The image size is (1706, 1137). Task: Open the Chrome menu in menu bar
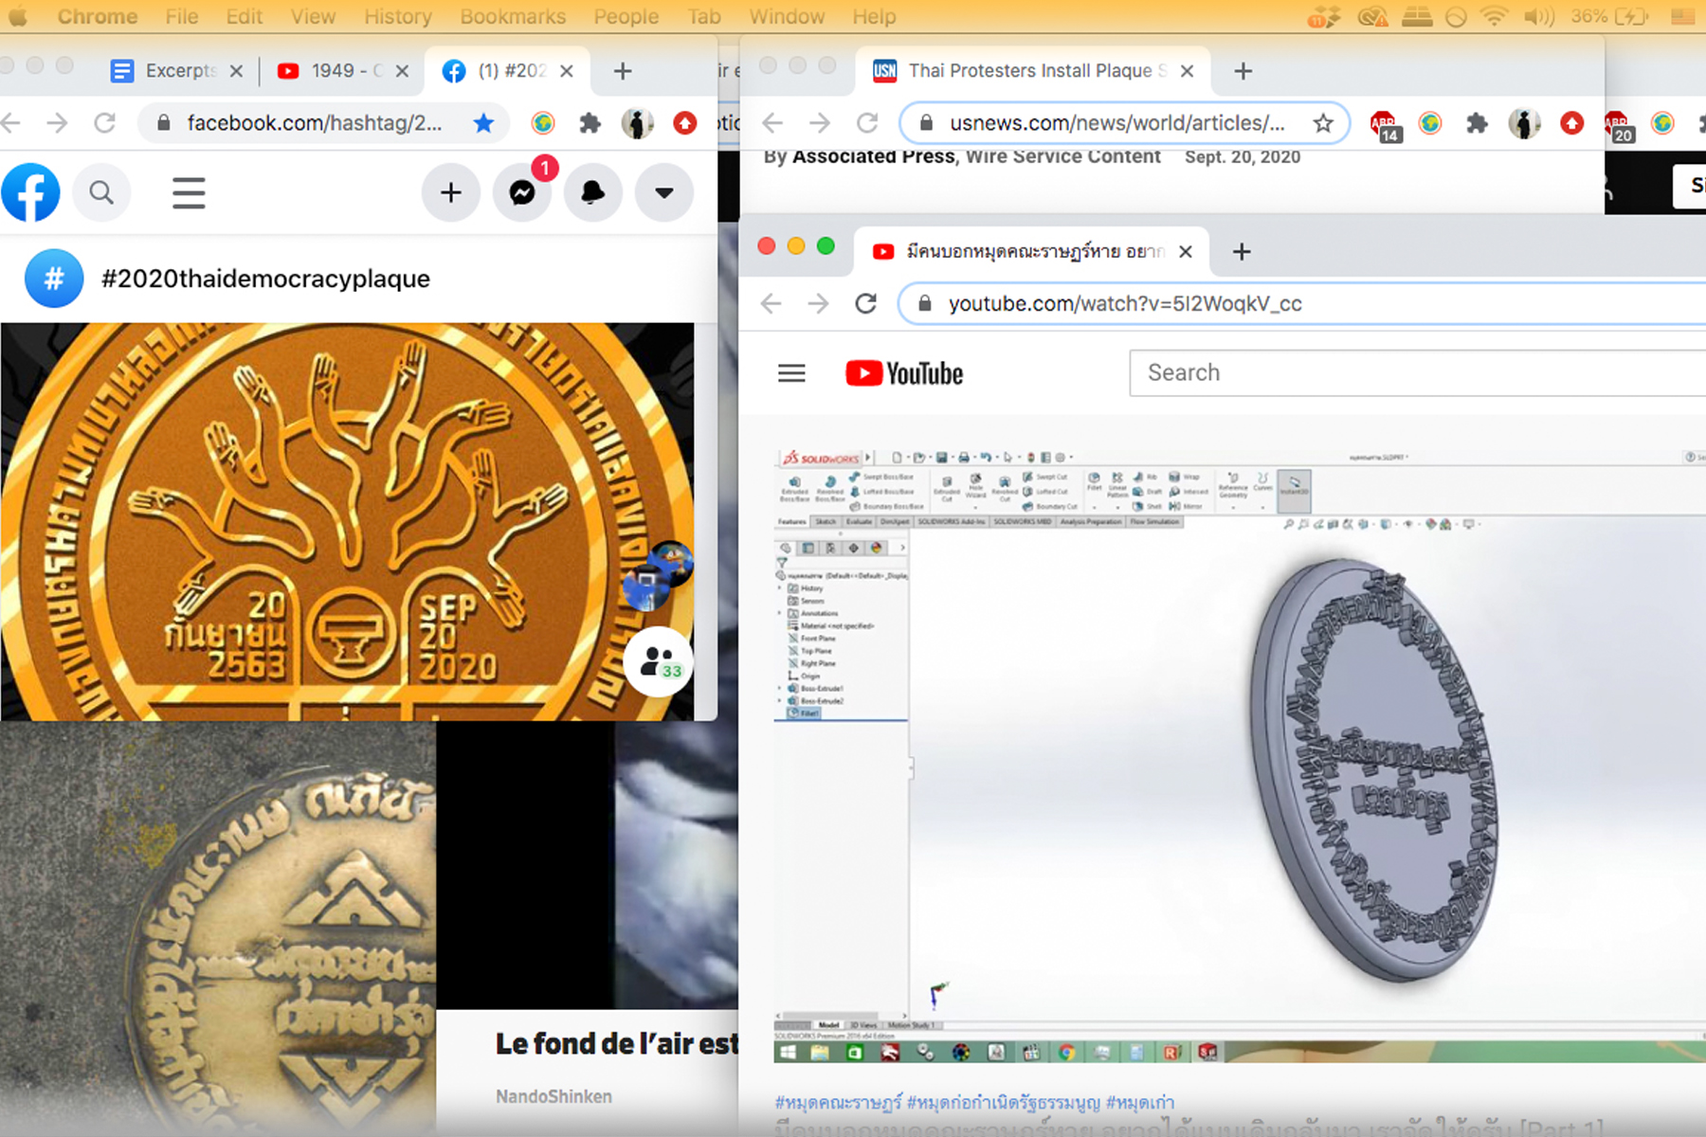tap(98, 16)
